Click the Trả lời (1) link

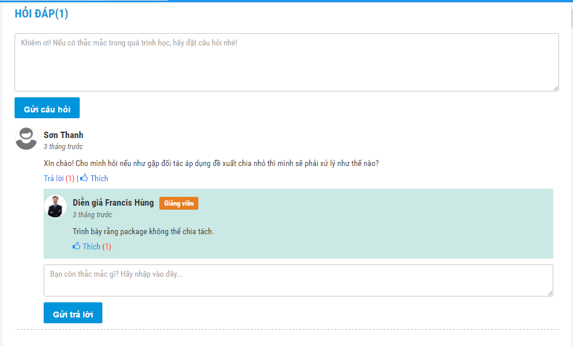point(59,178)
